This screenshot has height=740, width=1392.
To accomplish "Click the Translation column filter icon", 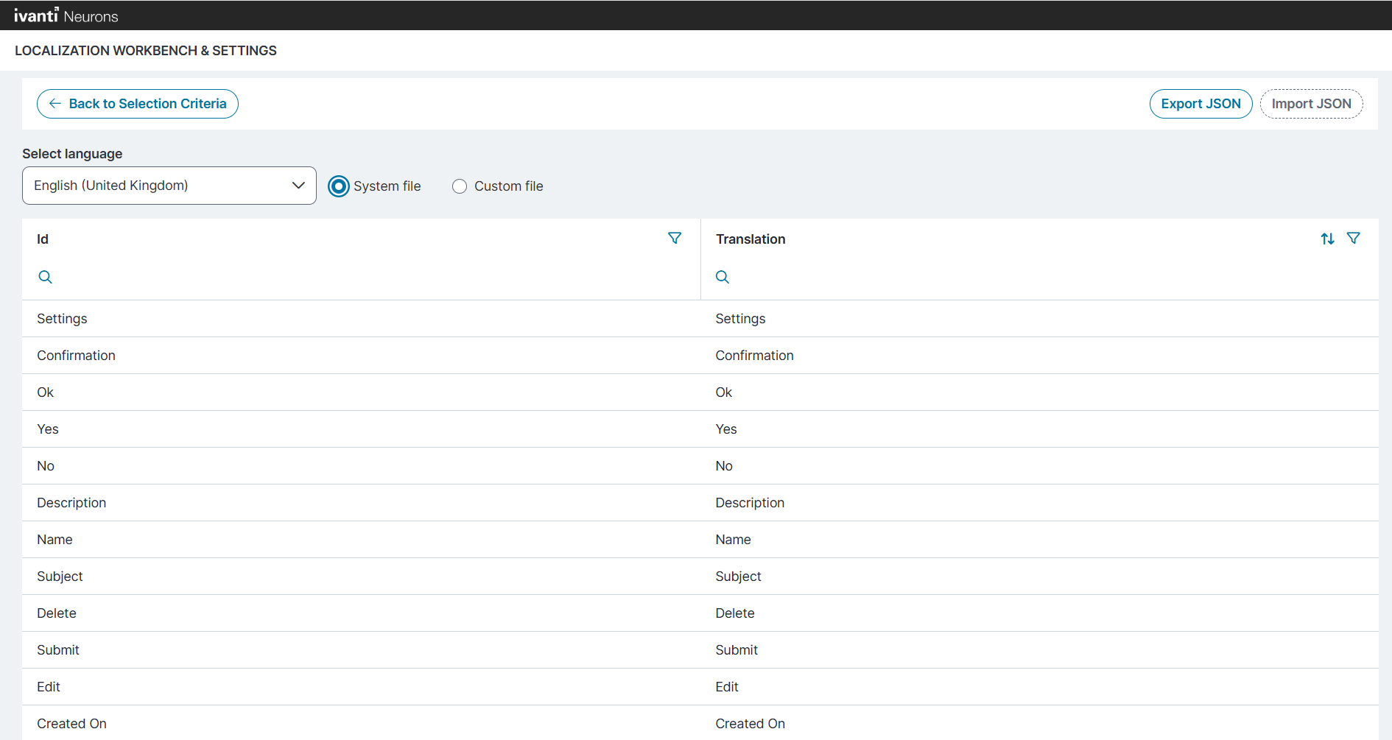I will [x=1353, y=239].
